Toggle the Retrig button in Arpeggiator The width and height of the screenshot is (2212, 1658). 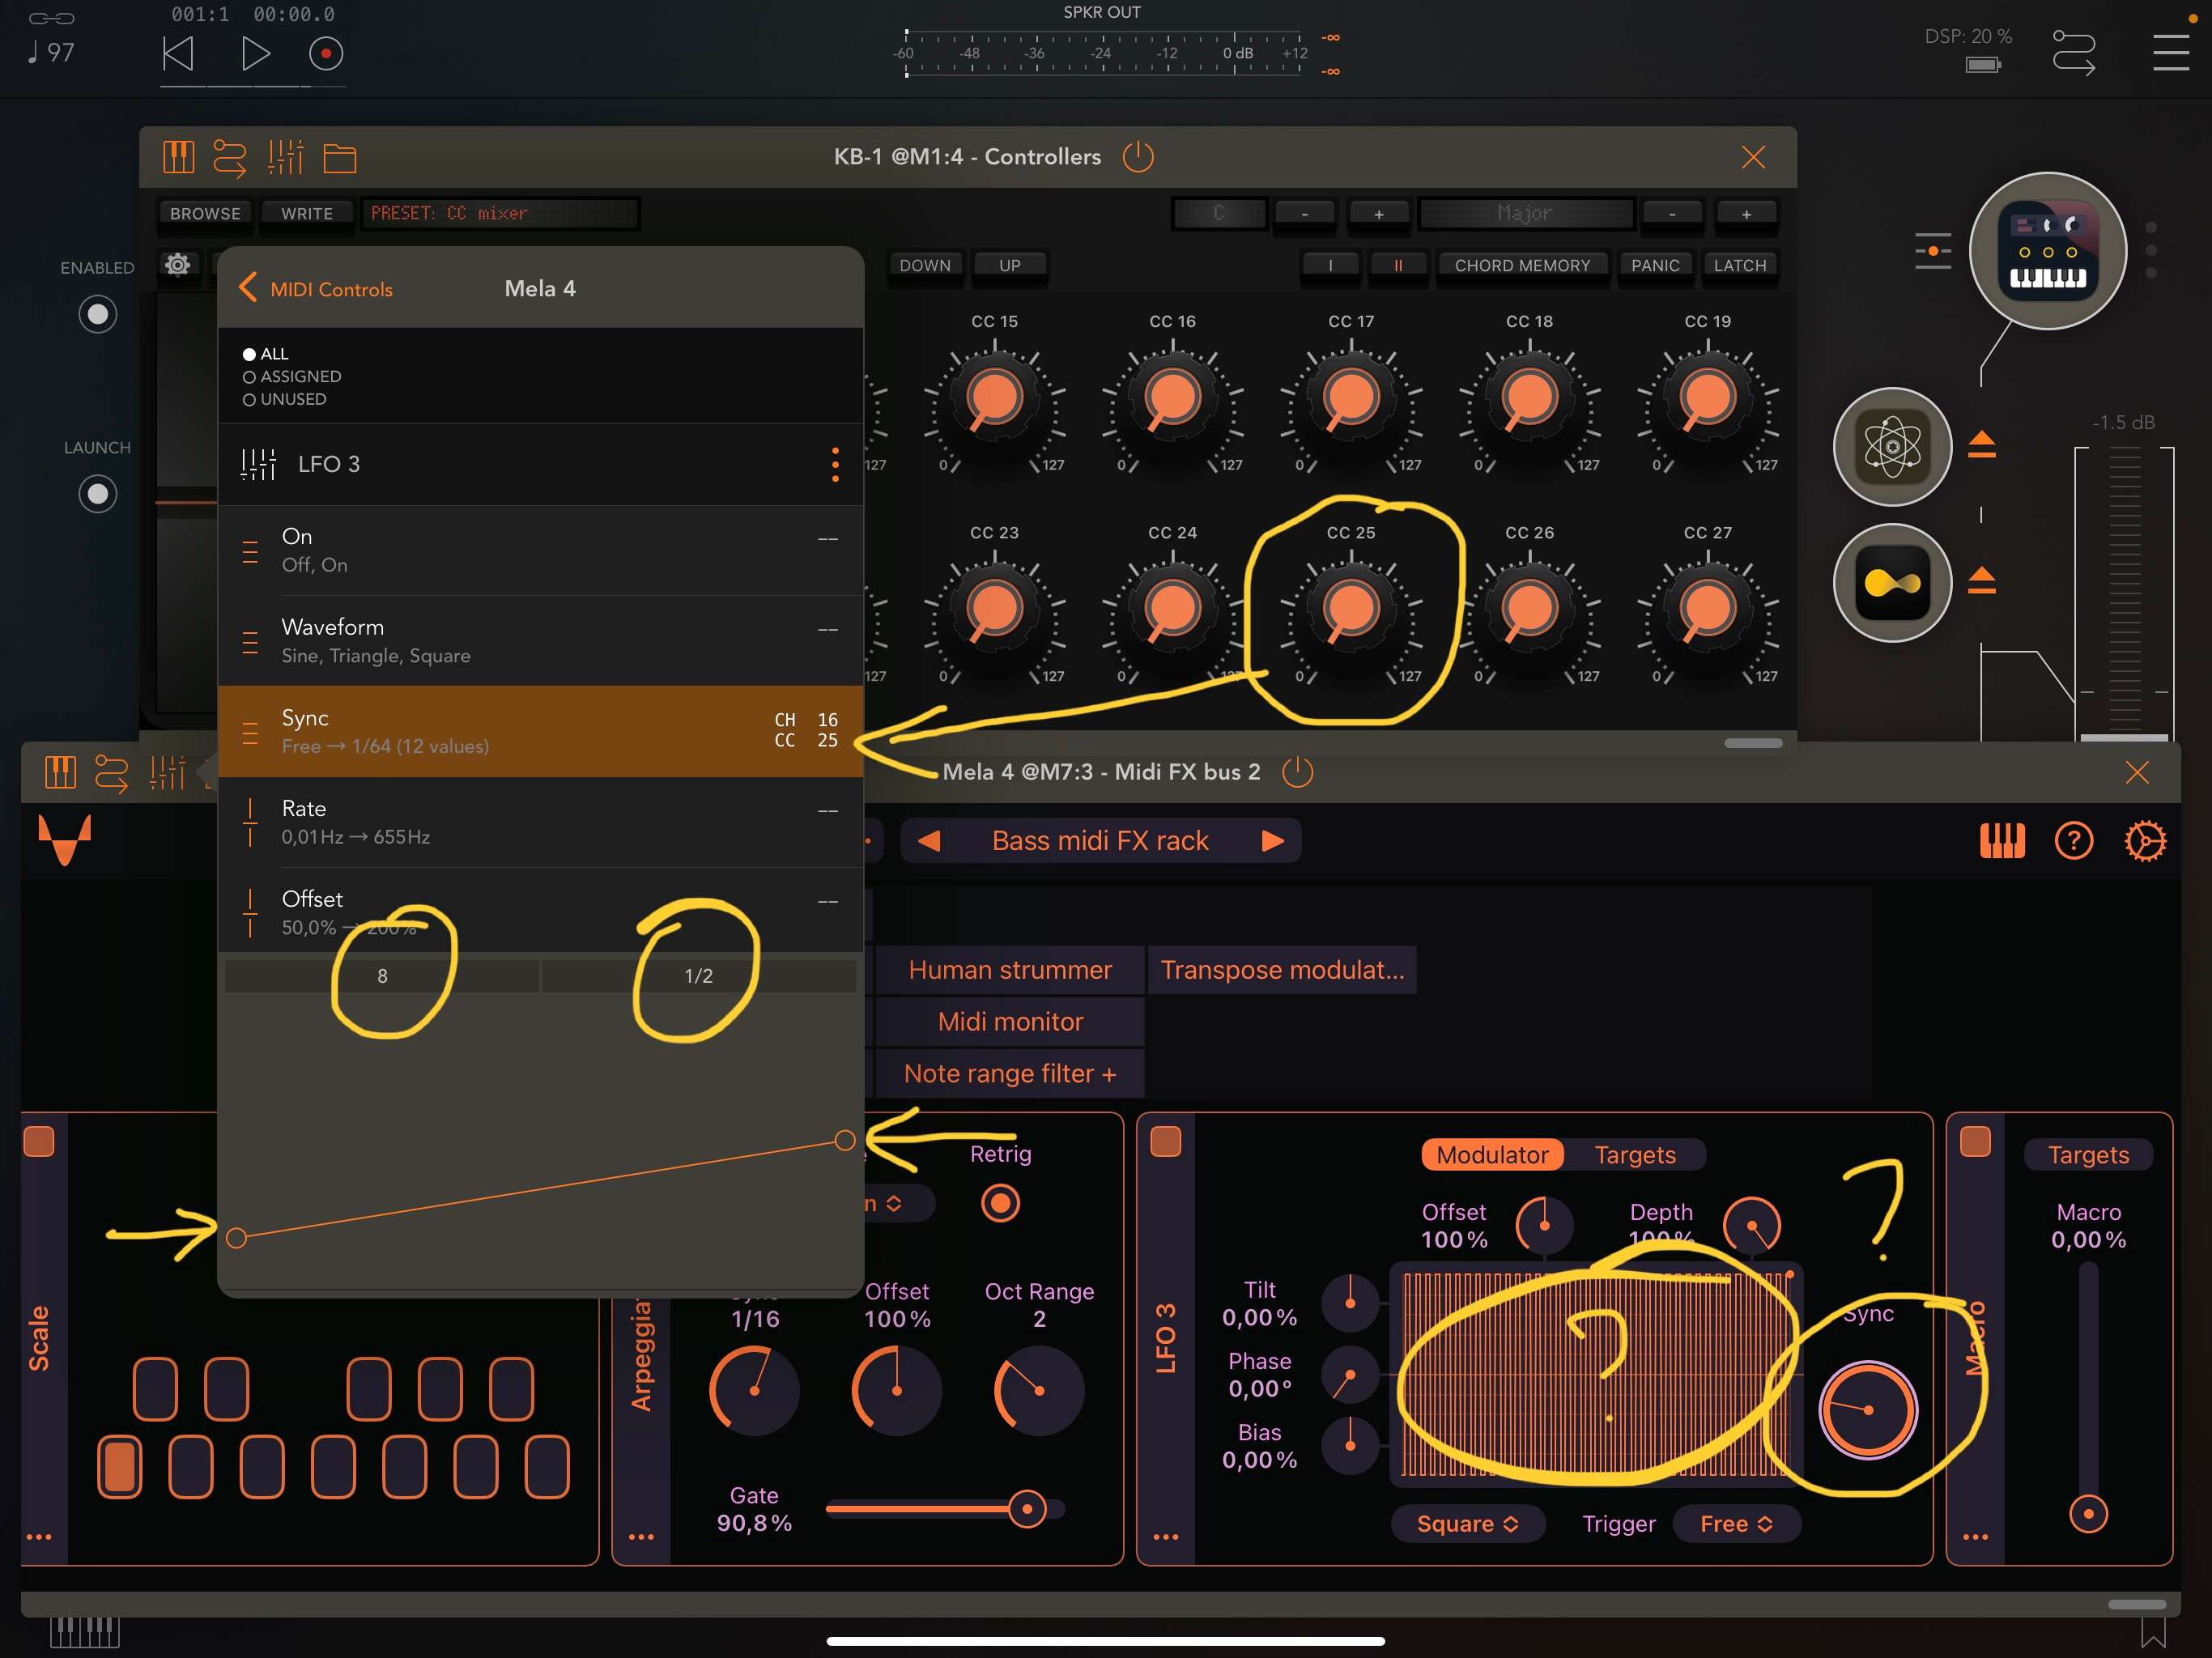coord(1000,1203)
